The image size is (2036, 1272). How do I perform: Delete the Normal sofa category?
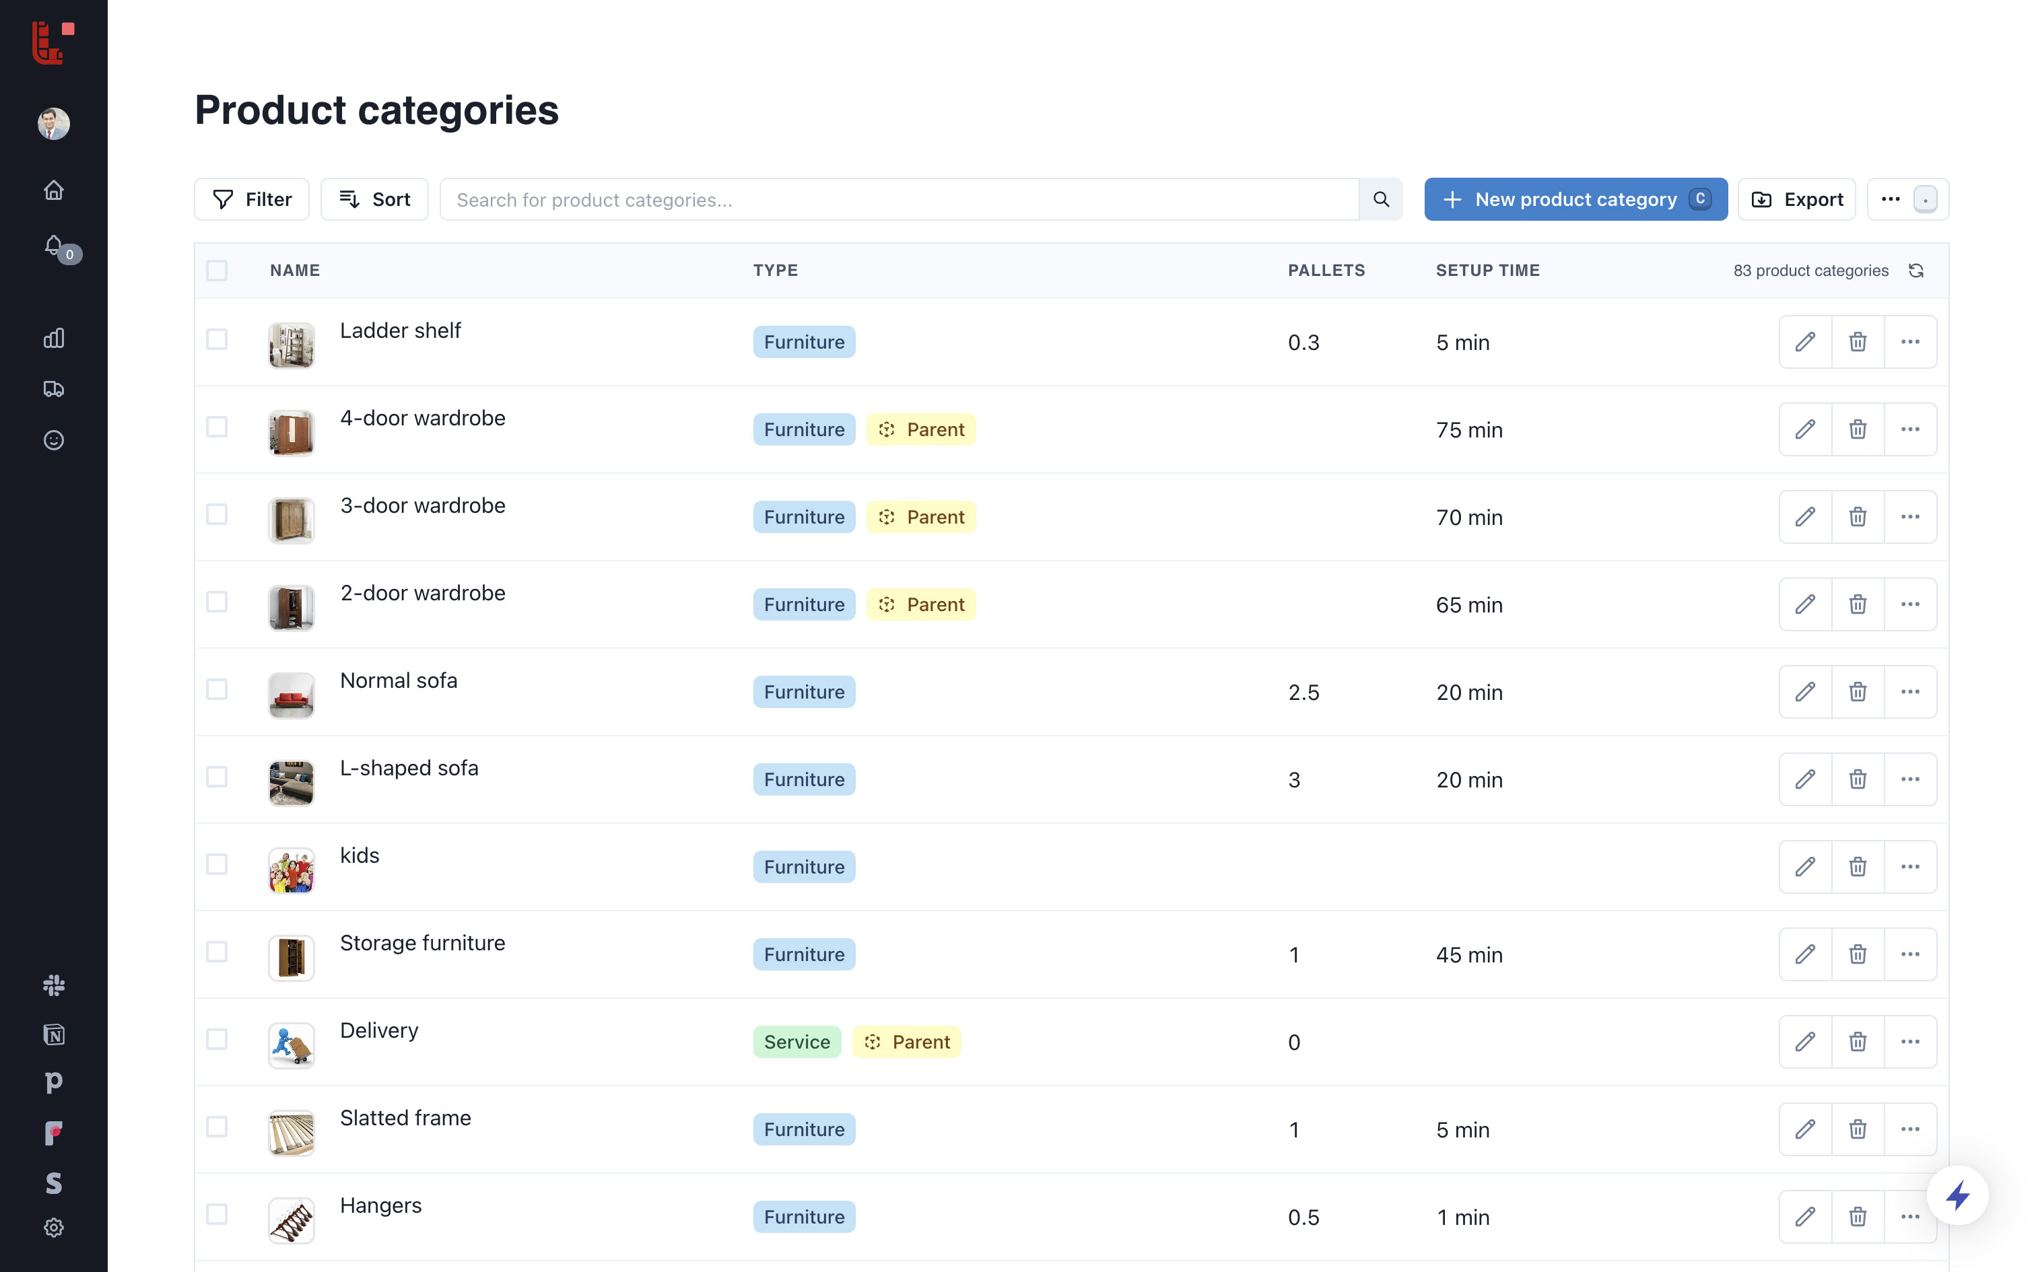(x=1857, y=692)
